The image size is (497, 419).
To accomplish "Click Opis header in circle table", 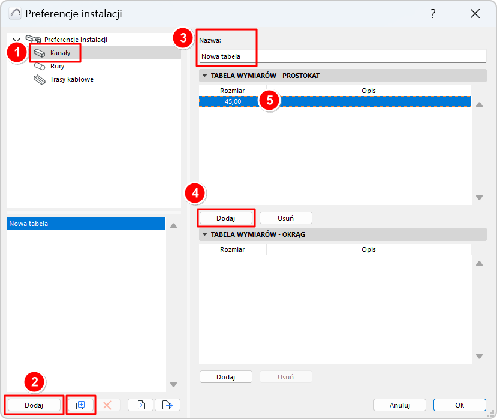I will (369, 249).
